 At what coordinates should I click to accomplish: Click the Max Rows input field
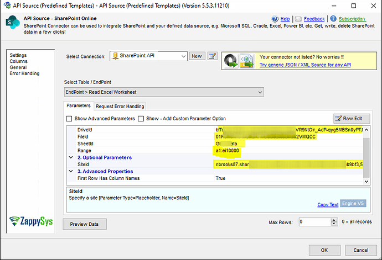point(315,221)
